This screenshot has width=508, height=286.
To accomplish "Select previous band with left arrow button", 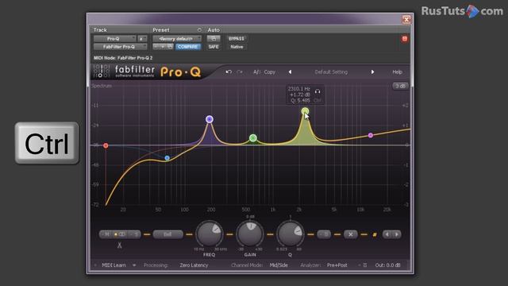I will point(387,234).
